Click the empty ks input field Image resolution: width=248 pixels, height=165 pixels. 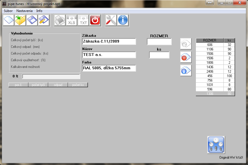159,55
